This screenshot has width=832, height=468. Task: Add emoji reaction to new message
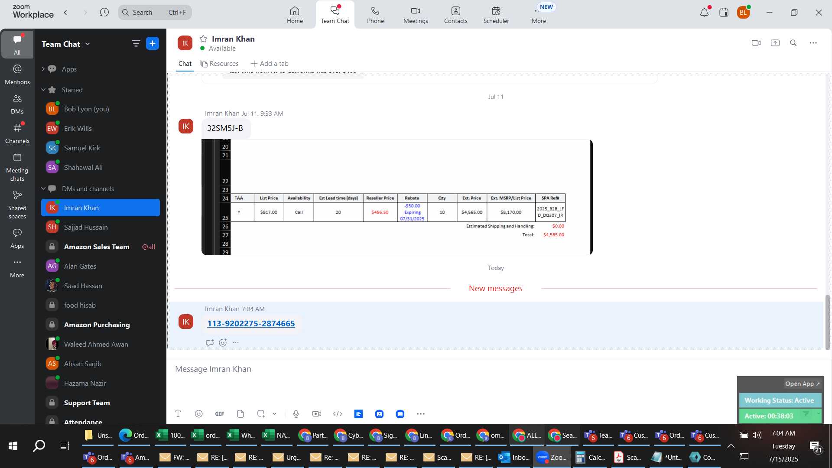click(223, 343)
